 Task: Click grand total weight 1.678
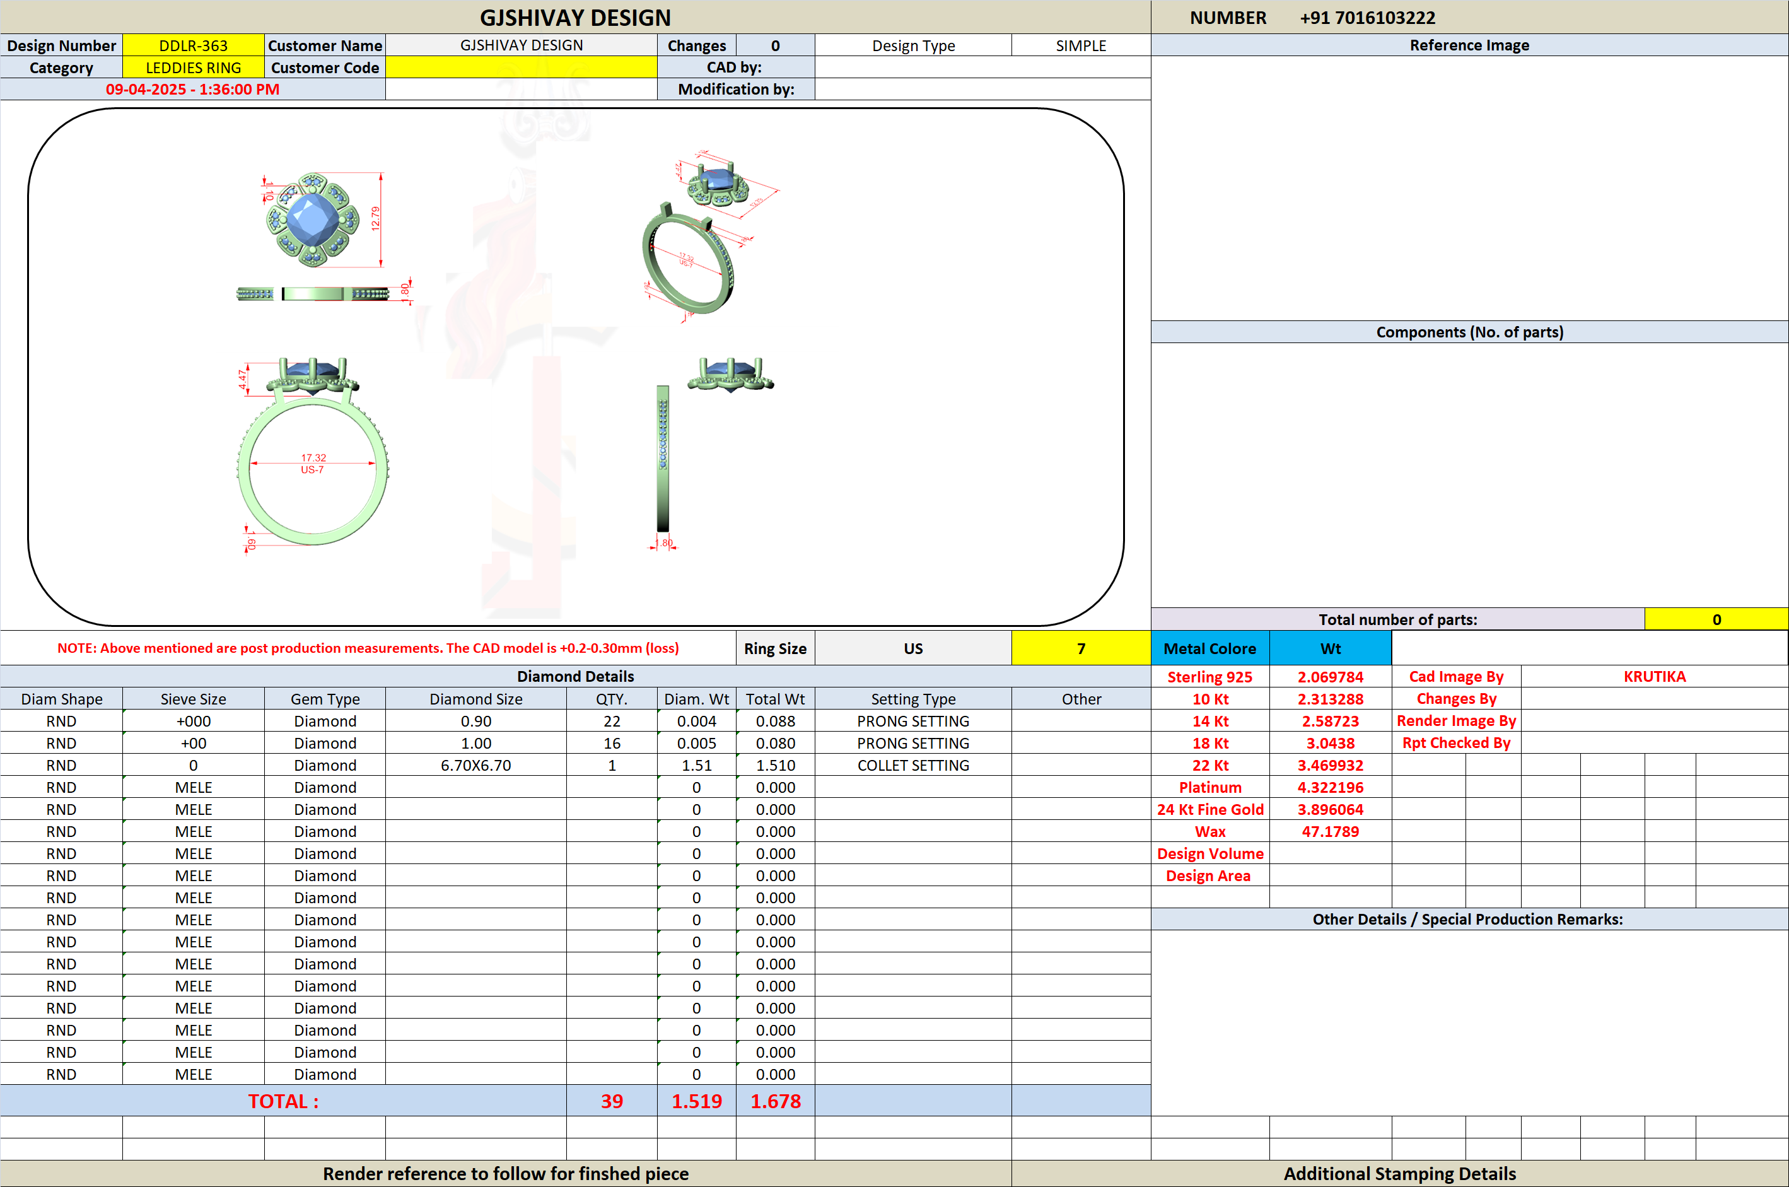tap(775, 1101)
